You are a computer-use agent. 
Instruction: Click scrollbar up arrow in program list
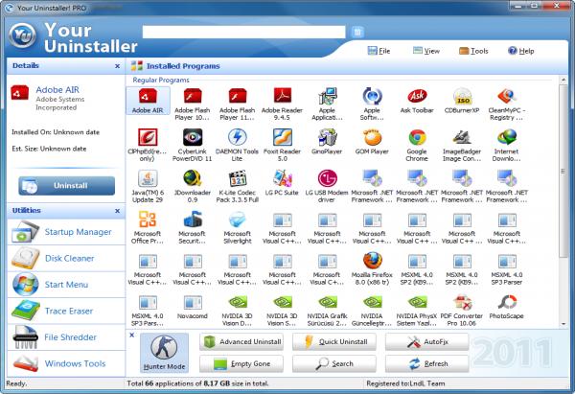point(563,80)
